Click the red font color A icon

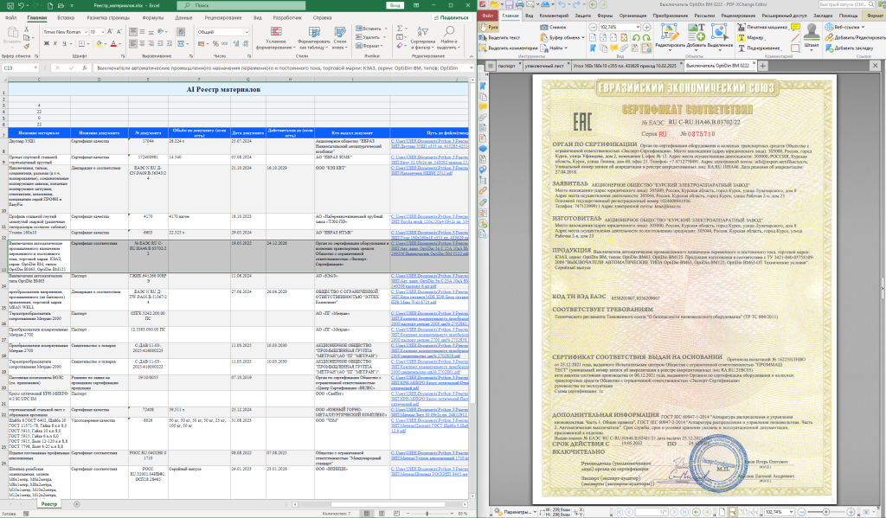pos(113,43)
